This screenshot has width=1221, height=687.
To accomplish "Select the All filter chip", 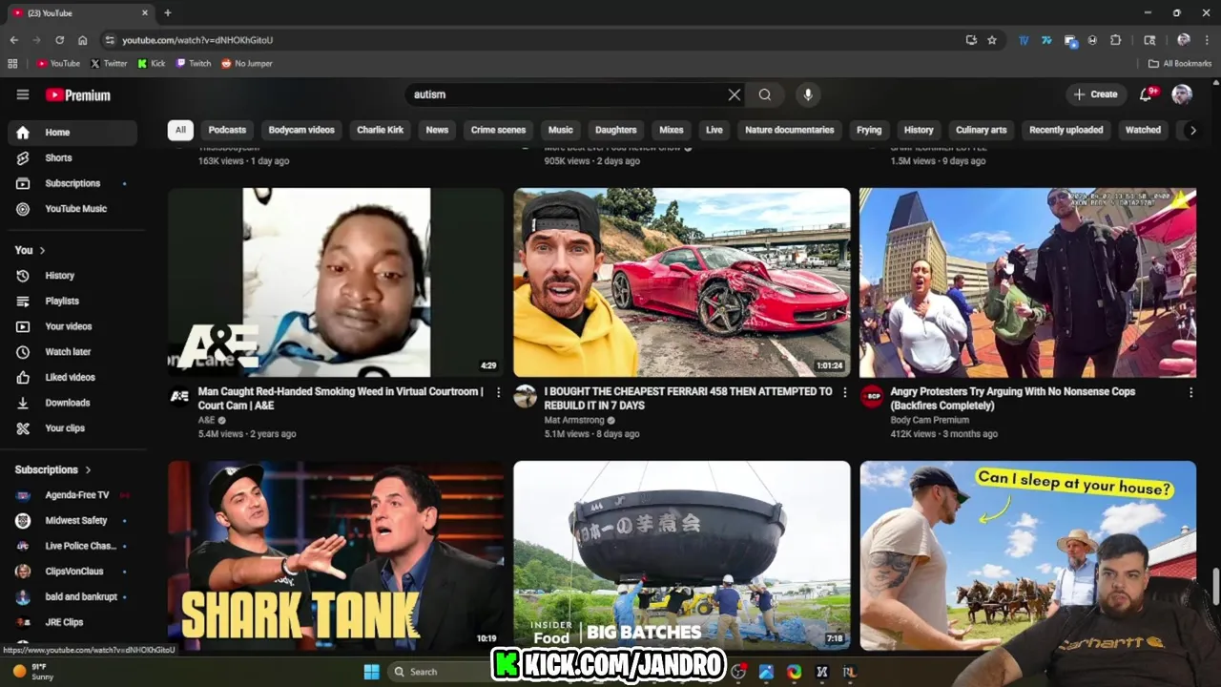I will [180, 130].
